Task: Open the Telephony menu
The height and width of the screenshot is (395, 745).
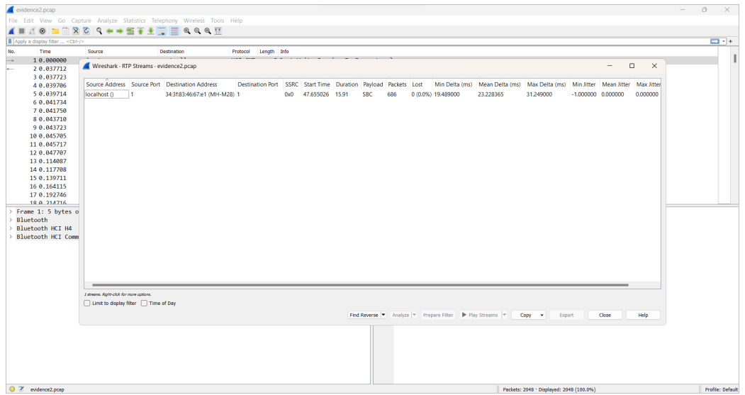Action: click(x=164, y=21)
